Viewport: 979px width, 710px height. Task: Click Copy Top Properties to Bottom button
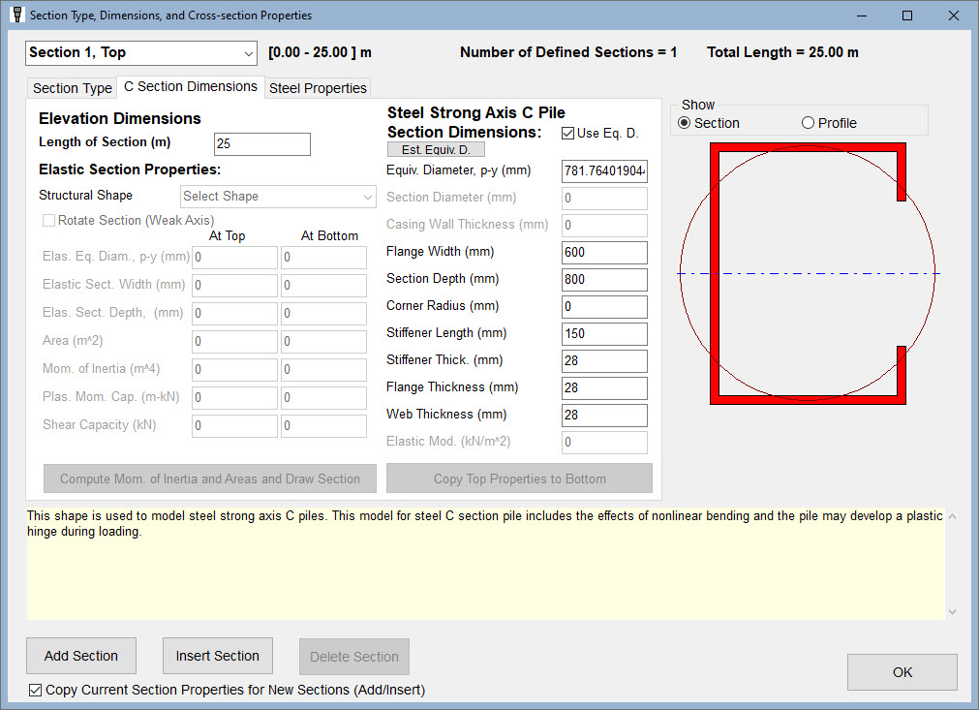pos(519,478)
